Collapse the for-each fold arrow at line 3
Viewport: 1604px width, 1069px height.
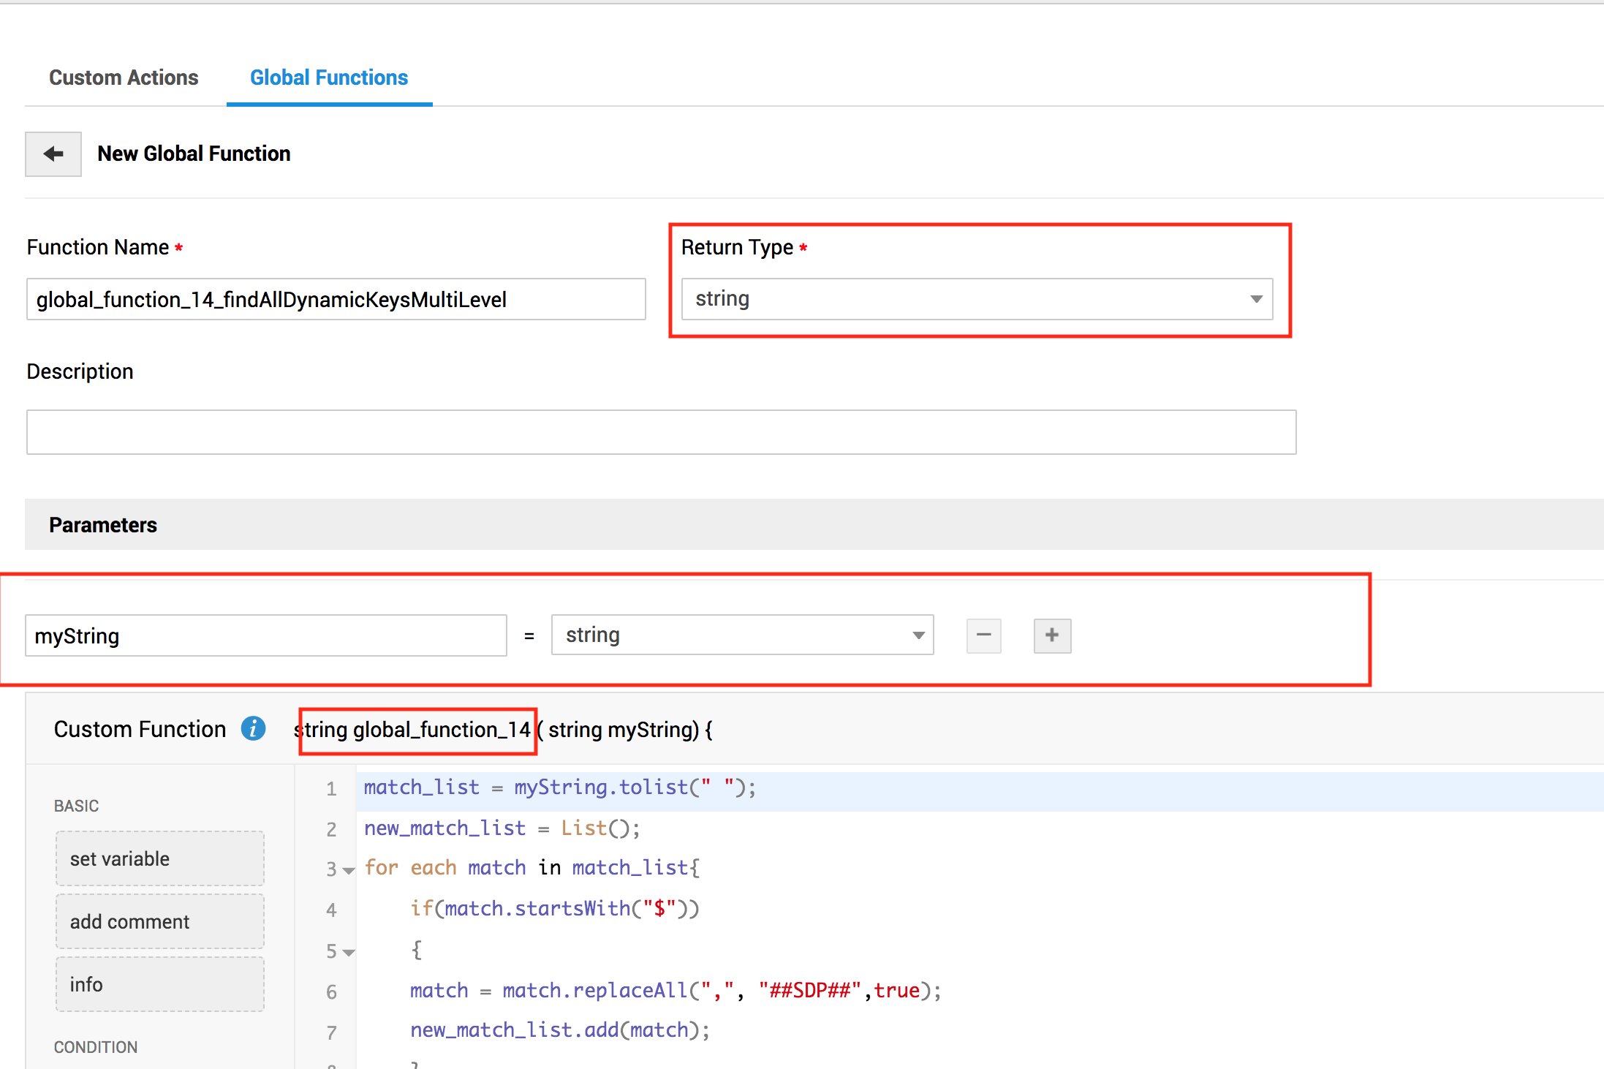click(x=349, y=870)
